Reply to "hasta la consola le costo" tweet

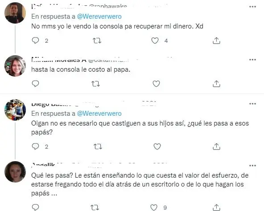tap(35, 84)
